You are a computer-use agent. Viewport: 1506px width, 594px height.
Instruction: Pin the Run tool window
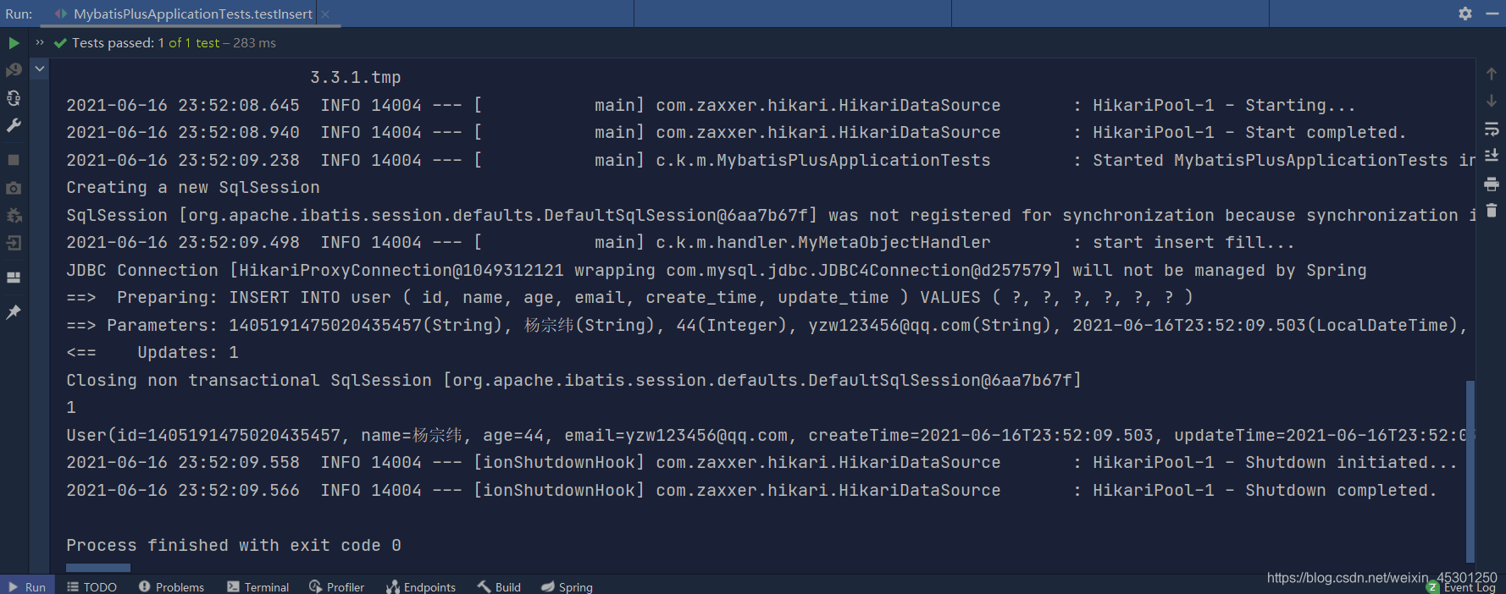click(x=14, y=312)
